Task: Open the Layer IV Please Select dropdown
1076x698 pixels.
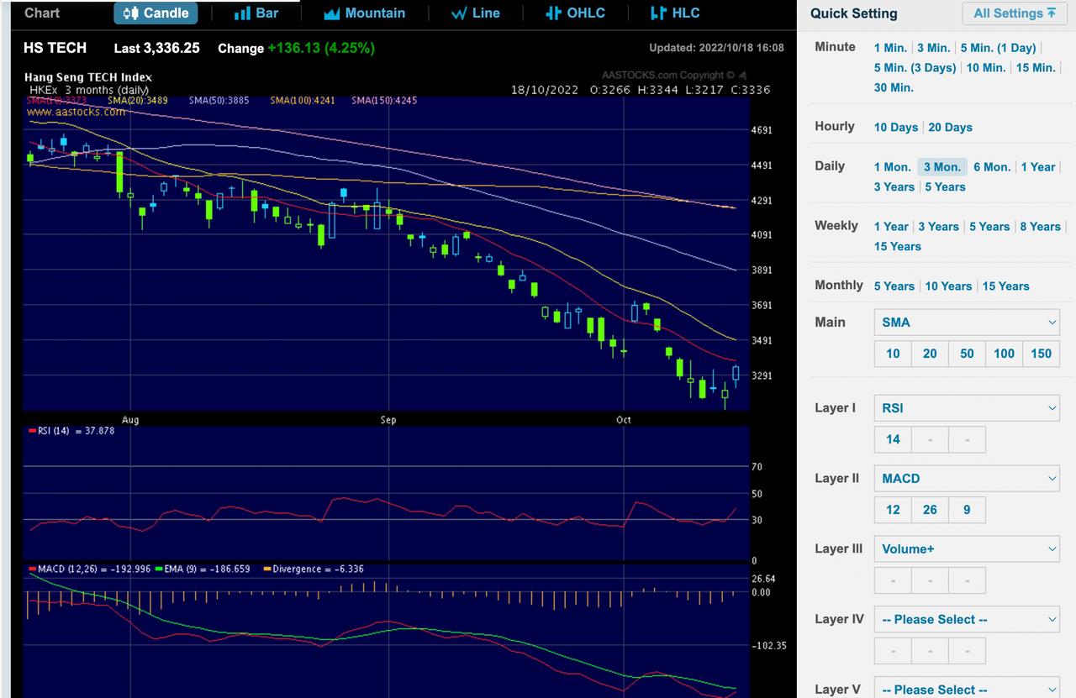Action: tap(967, 619)
